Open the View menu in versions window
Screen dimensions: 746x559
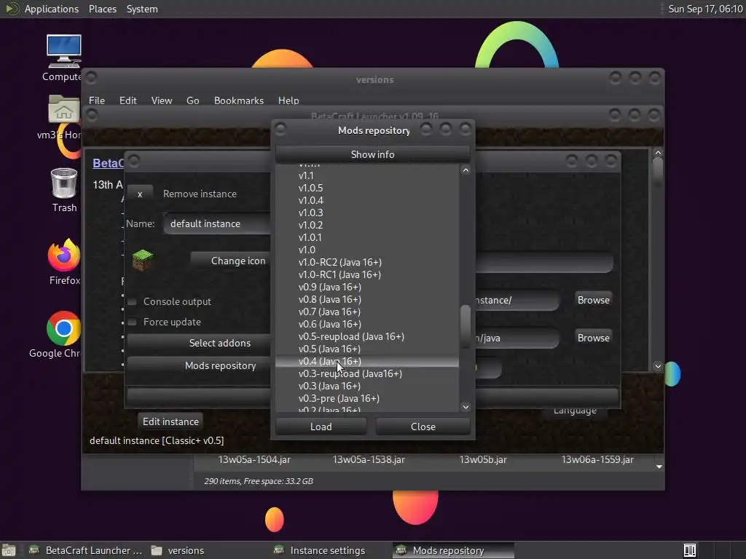tap(161, 100)
